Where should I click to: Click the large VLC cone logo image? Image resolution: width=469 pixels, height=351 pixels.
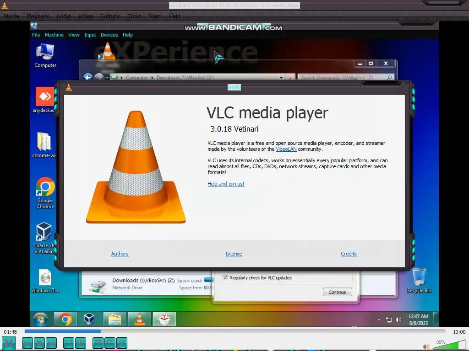click(136, 167)
